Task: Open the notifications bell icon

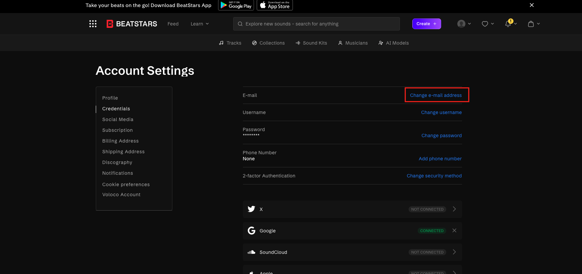Action: [x=508, y=24]
